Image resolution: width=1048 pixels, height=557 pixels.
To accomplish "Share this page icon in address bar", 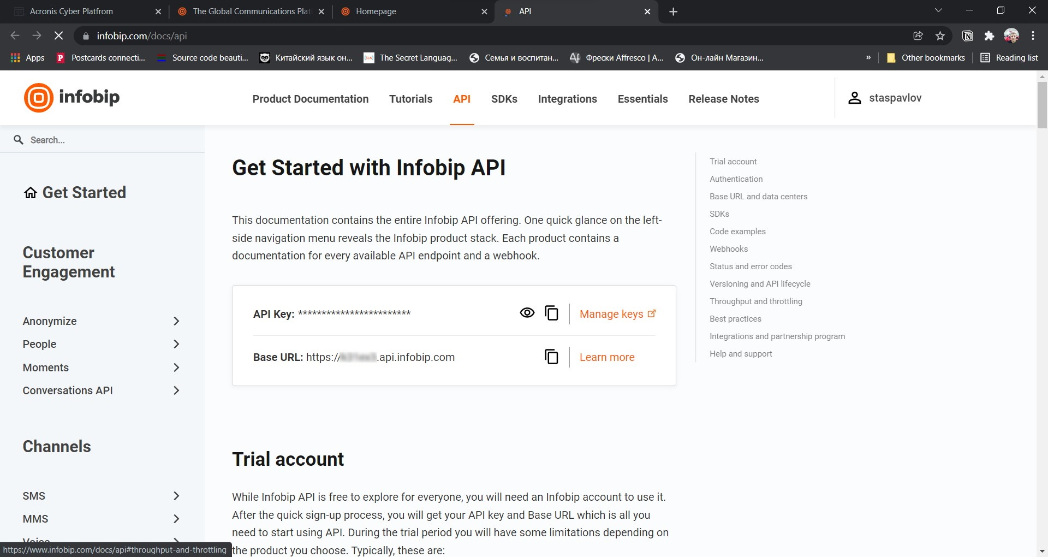I will point(918,35).
